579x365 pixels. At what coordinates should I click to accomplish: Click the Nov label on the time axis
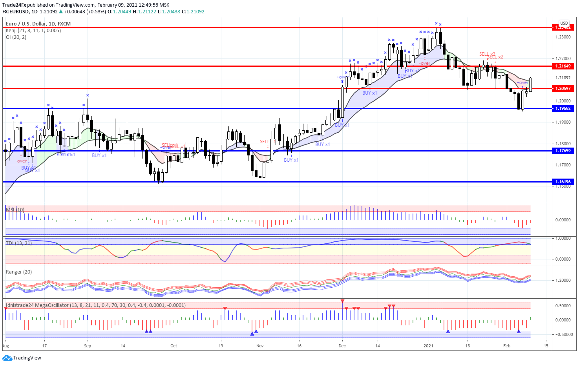259,346
